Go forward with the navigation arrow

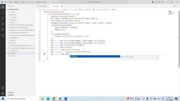point(57,2)
